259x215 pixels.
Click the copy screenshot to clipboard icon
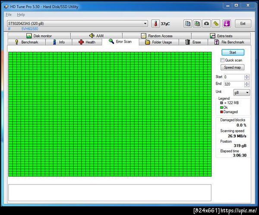pos(197,24)
